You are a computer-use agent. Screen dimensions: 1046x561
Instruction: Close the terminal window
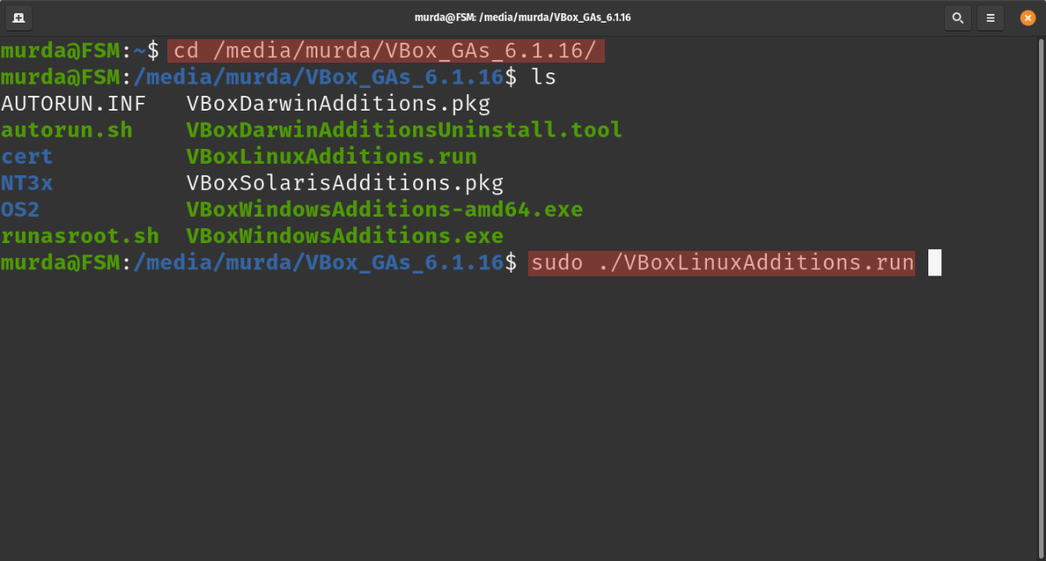pos(1028,17)
